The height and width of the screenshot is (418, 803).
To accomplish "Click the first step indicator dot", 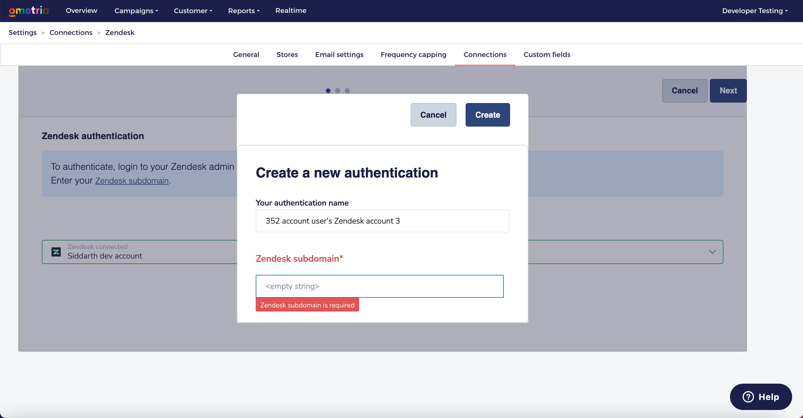I will coord(328,91).
